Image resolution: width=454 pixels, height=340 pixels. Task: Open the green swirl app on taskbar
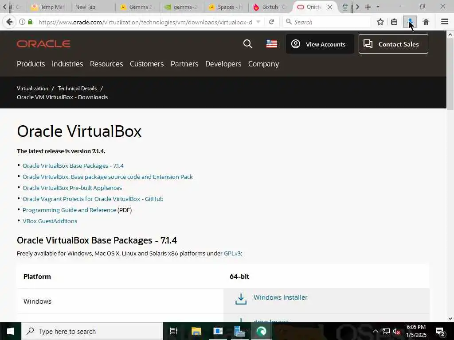[x=262, y=331]
